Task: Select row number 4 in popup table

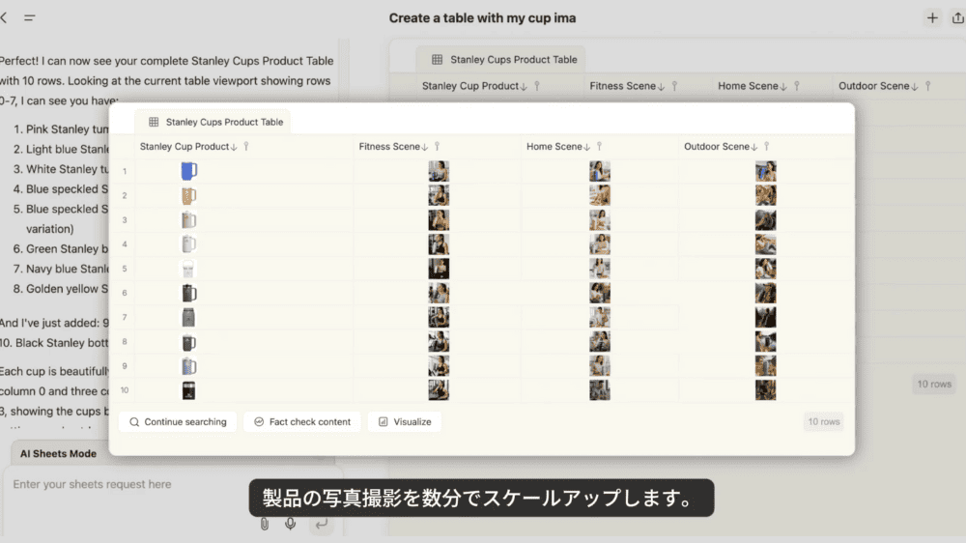Action: coord(125,244)
